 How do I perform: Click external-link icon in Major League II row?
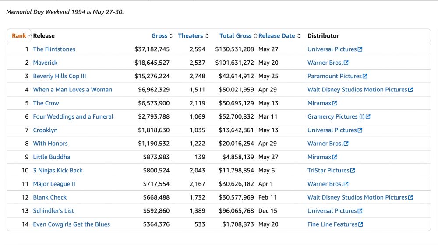pos(346,184)
